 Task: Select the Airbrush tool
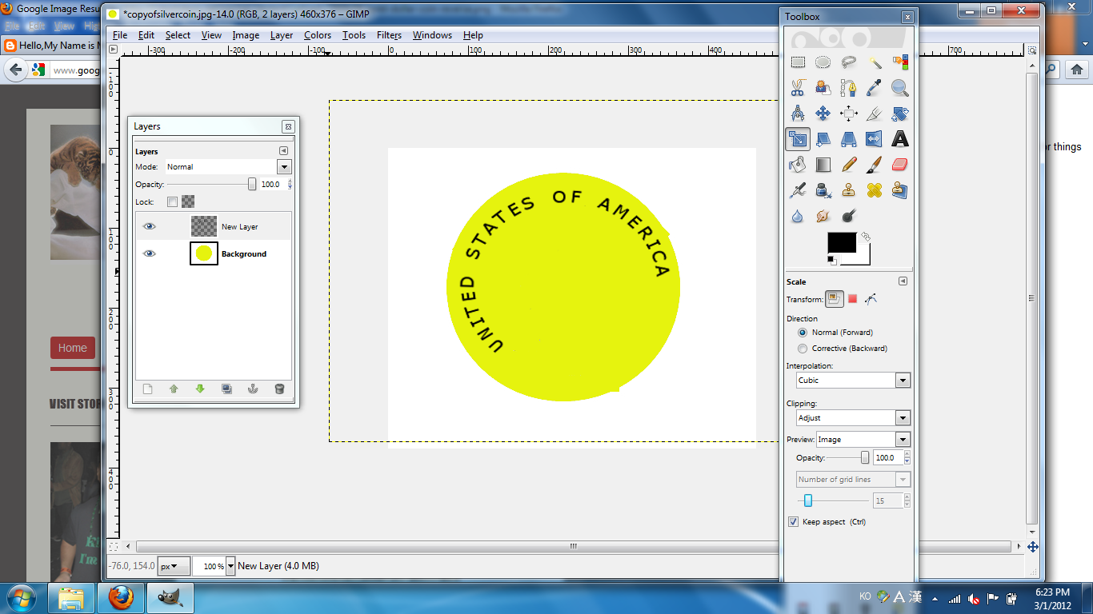798,190
